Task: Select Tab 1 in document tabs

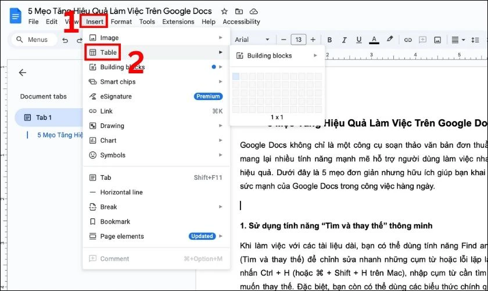Action: [x=48, y=118]
